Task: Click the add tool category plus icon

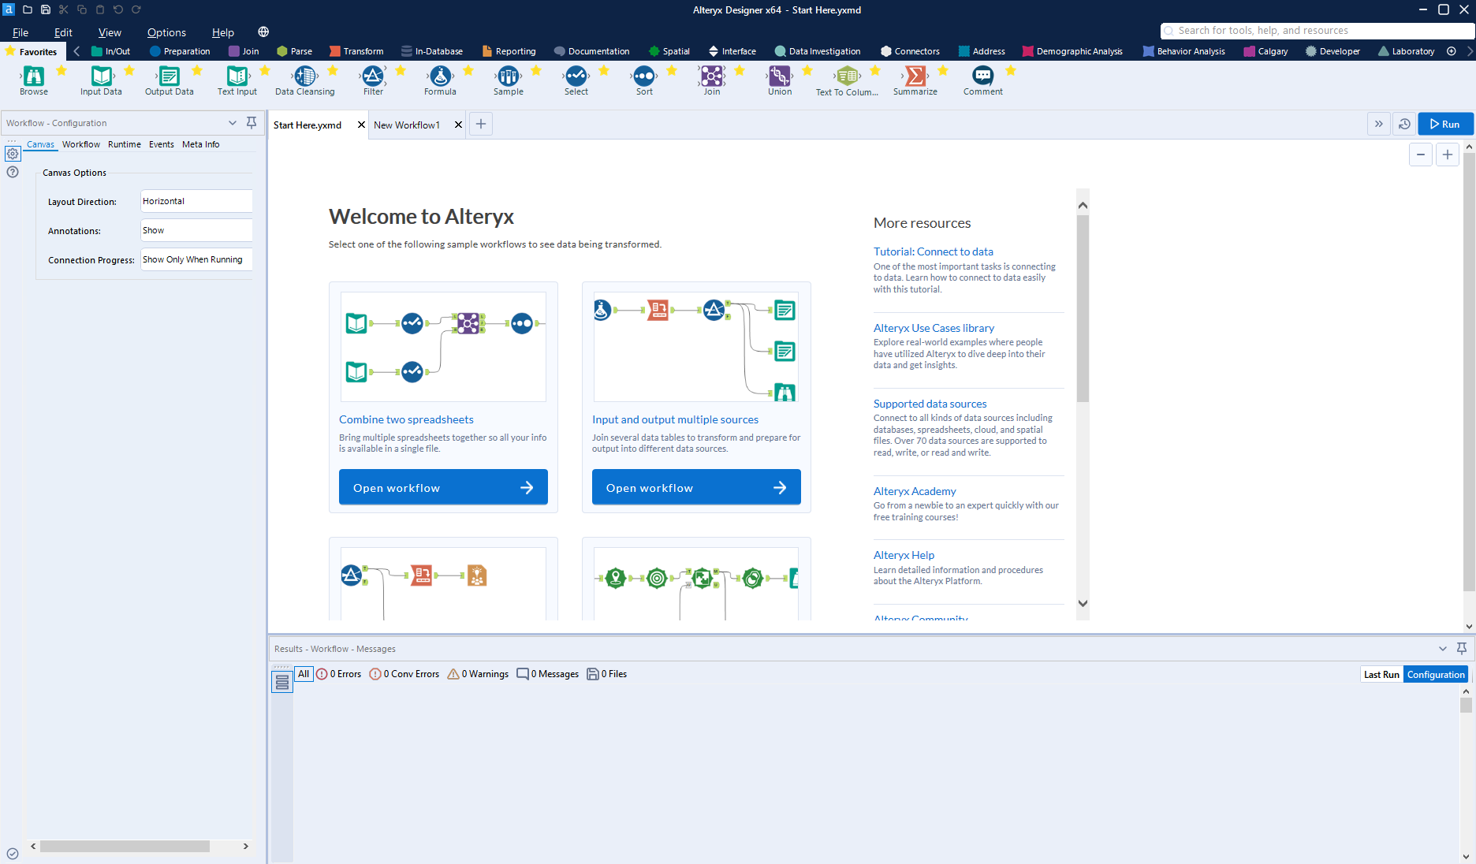Action: click(1452, 51)
